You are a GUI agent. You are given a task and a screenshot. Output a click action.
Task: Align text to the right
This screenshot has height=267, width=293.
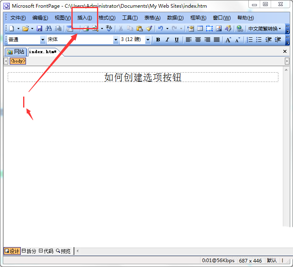tap(207, 40)
